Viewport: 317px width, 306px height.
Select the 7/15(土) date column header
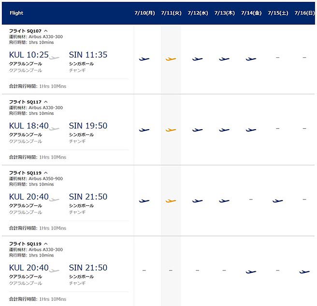pos(277,13)
